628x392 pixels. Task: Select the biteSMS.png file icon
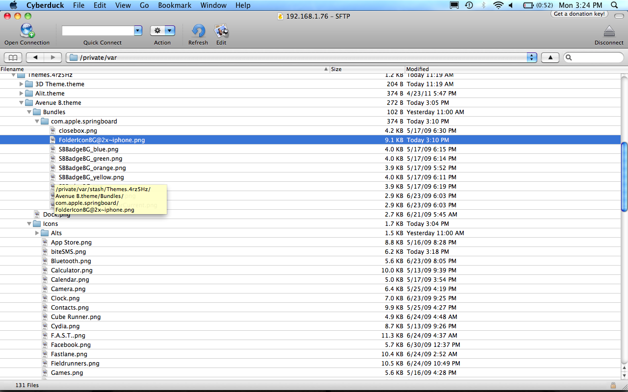click(x=45, y=251)
